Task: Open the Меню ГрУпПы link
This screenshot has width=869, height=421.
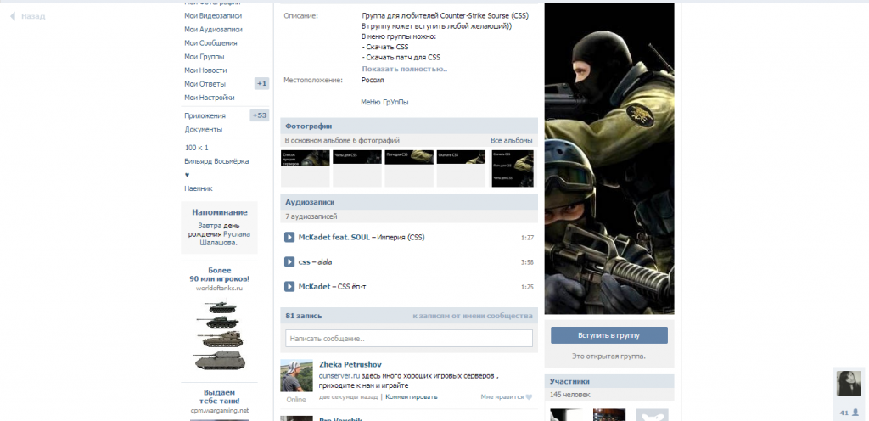Action: [384, 102]
